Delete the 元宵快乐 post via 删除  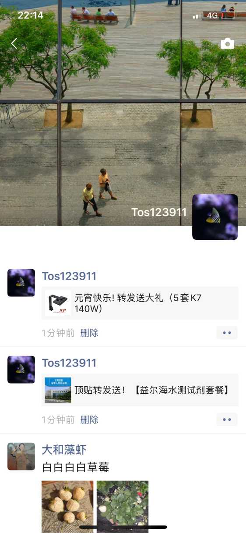[89, 333]
